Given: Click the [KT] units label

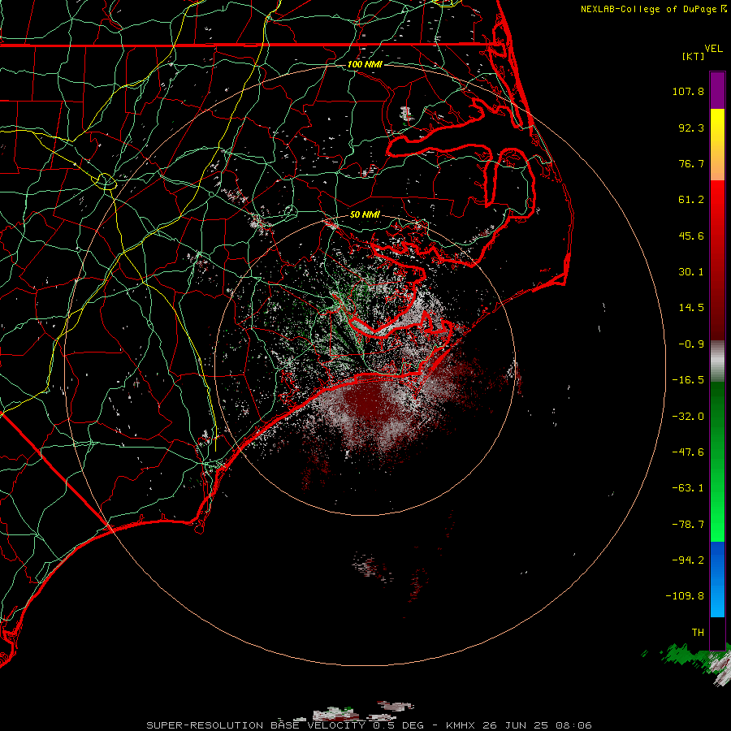Looking at the screenshot, I should pos(694,56).
